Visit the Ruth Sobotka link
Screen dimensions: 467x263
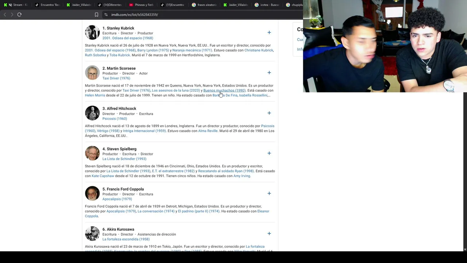pos(96,55)
